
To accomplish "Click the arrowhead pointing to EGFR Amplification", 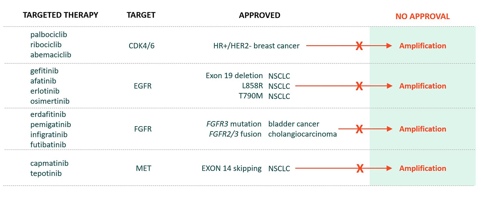I will 389,86.
